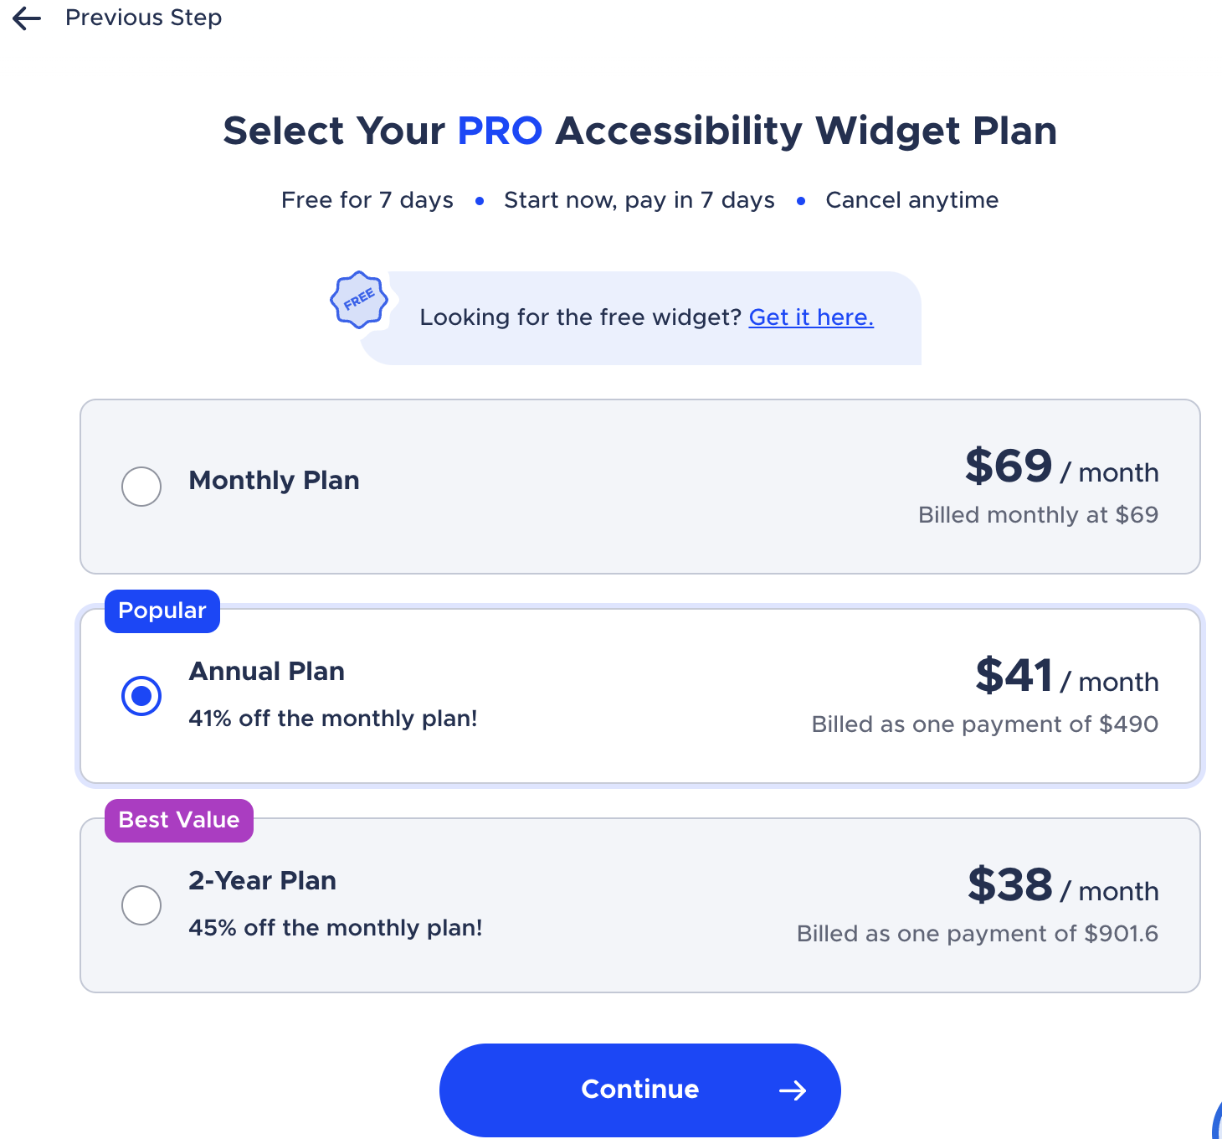Click the Monthly Plan label

[275, 481]
